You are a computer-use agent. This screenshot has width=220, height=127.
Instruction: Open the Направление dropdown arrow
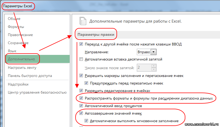coord(154,52)
